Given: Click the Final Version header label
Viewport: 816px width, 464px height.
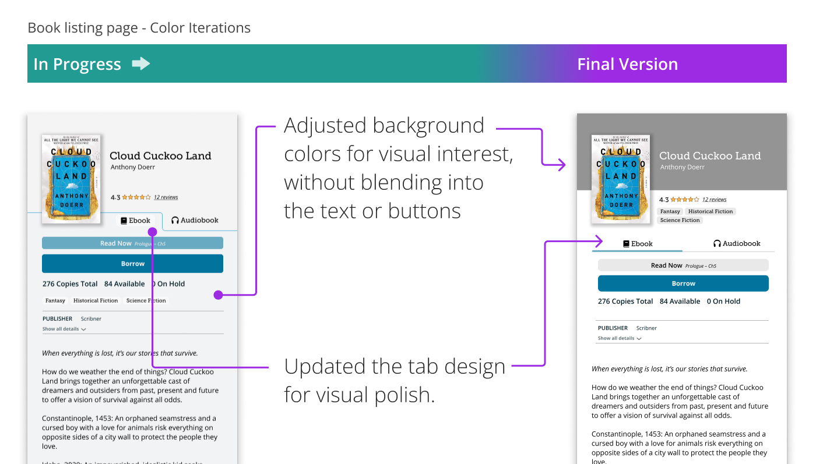Looking at the screenshot, I should click(628, 64).
